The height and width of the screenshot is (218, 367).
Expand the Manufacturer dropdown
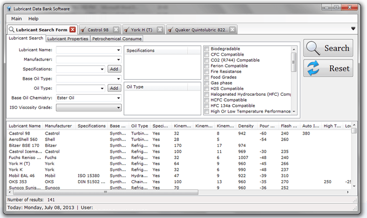click(x=119, y=60)
